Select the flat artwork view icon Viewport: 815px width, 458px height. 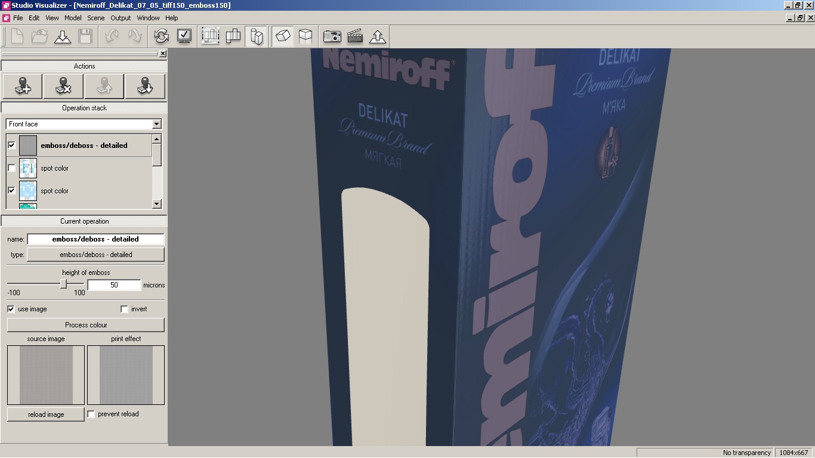[211, 36]
